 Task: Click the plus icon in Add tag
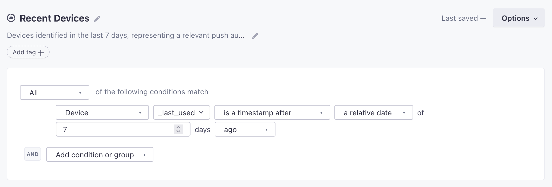41,53
